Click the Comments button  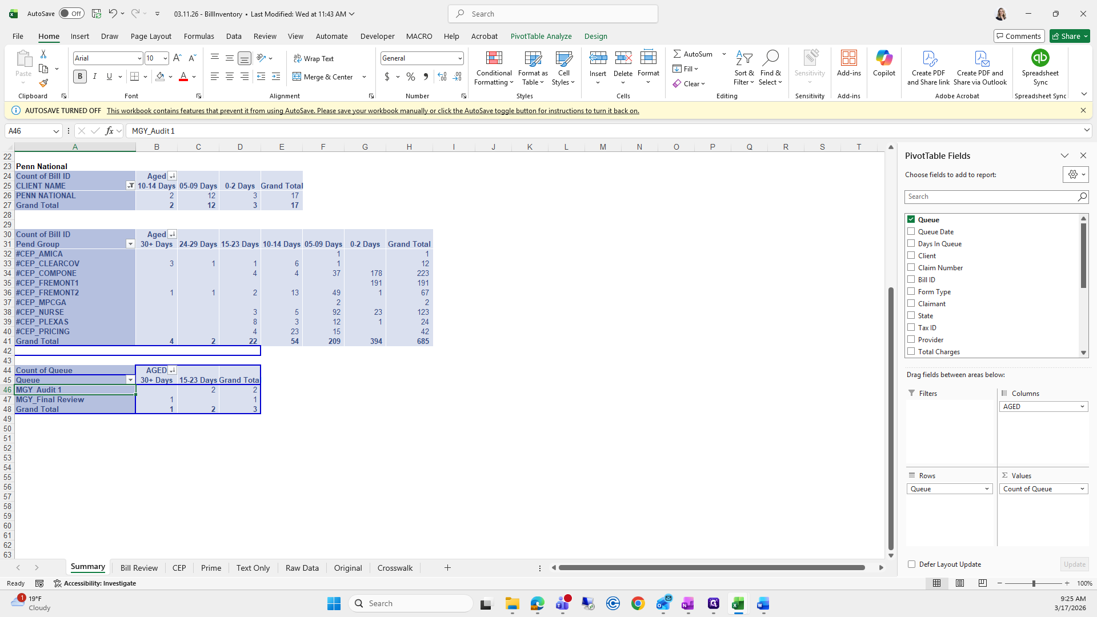tap(1019, 36)
